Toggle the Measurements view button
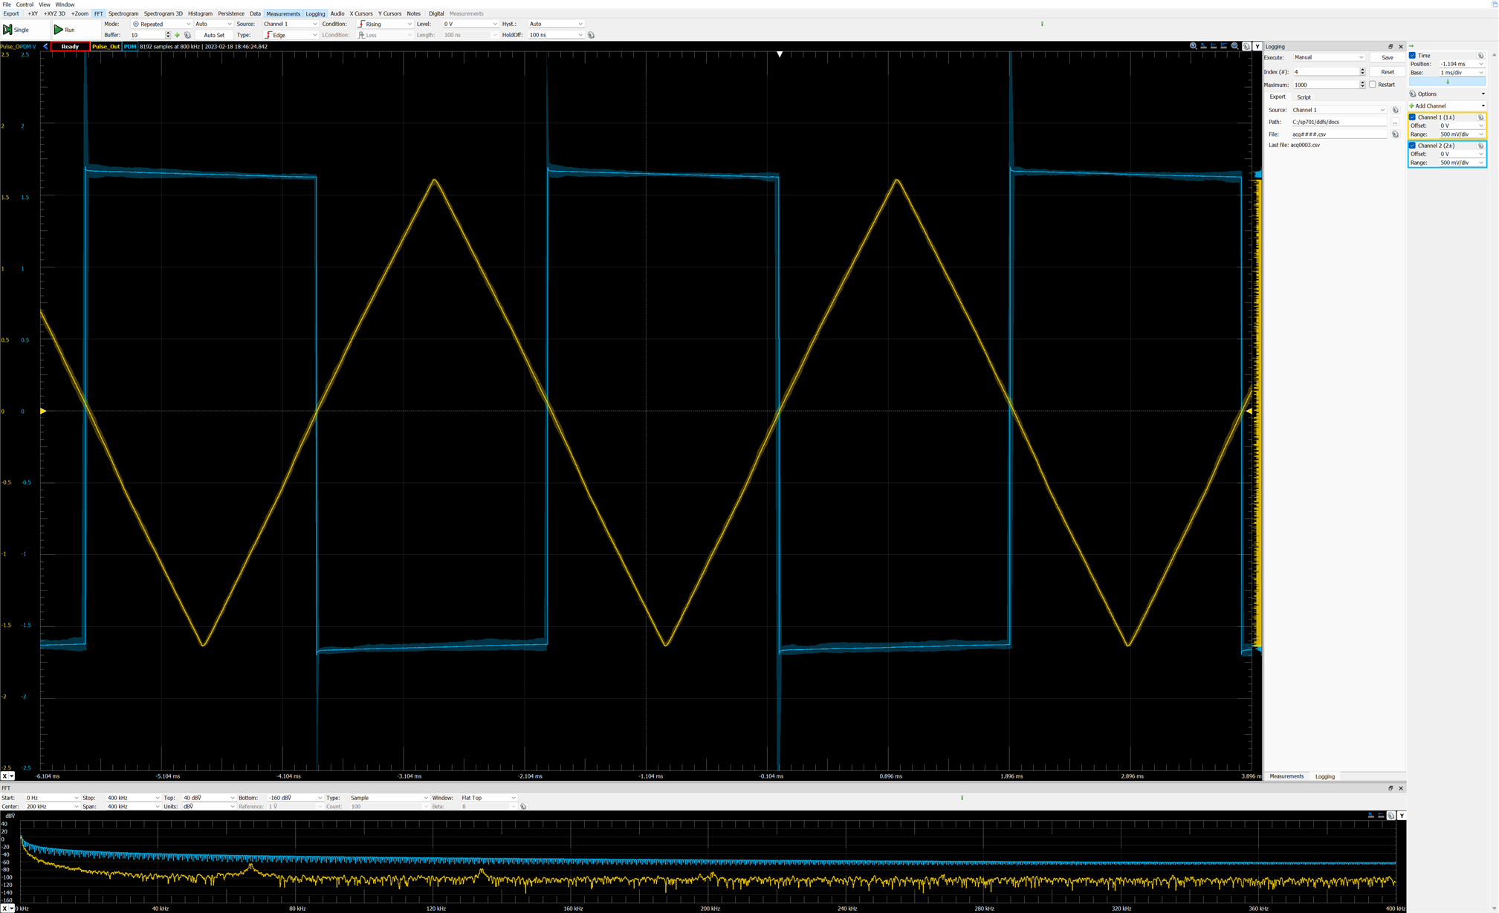 [283, 13]
